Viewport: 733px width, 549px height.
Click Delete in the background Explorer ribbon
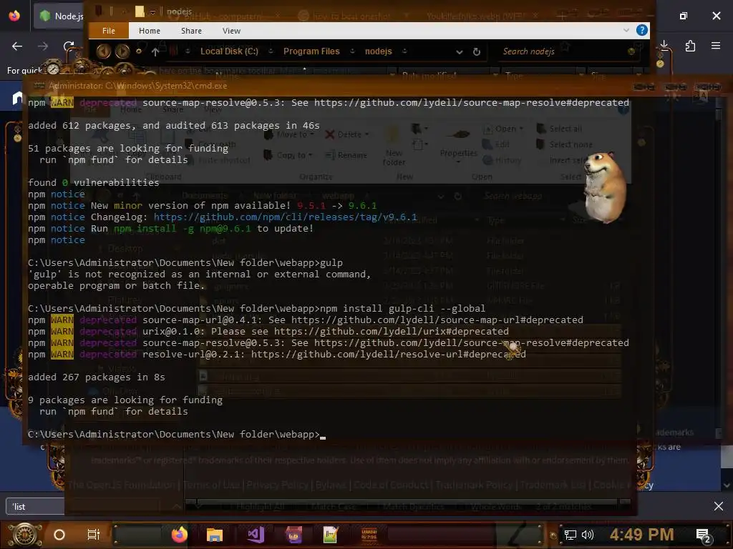pos(347,134)
